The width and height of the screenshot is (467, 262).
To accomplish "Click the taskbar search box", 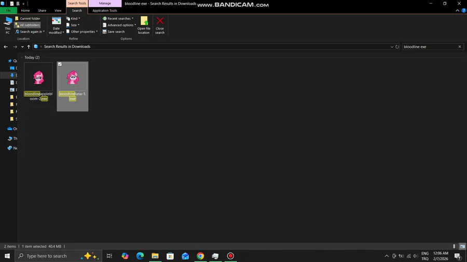I will [x=58, y=256].
